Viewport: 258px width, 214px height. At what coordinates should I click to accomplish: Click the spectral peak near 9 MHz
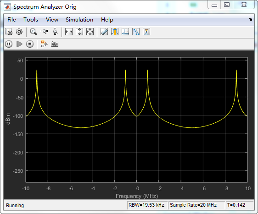pos(236,70)
